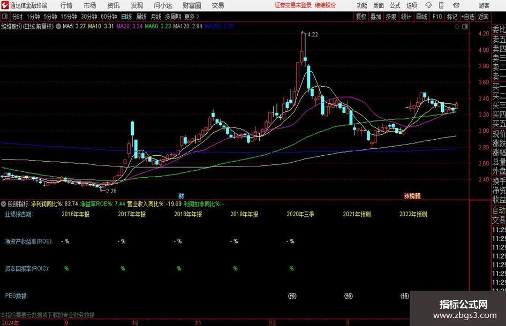Open the 市场 menu
506x326 pixels.
pos(90,5)
